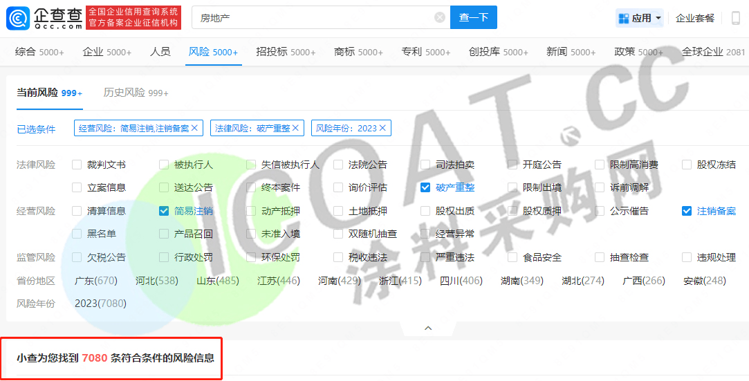Click the 房地产 search input field
This screenshot has width=749, height=381.
point(315,17)
